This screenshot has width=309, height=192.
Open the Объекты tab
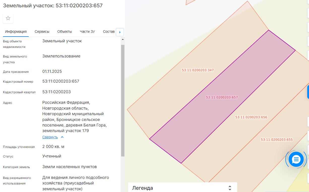[x=64, y=31]
